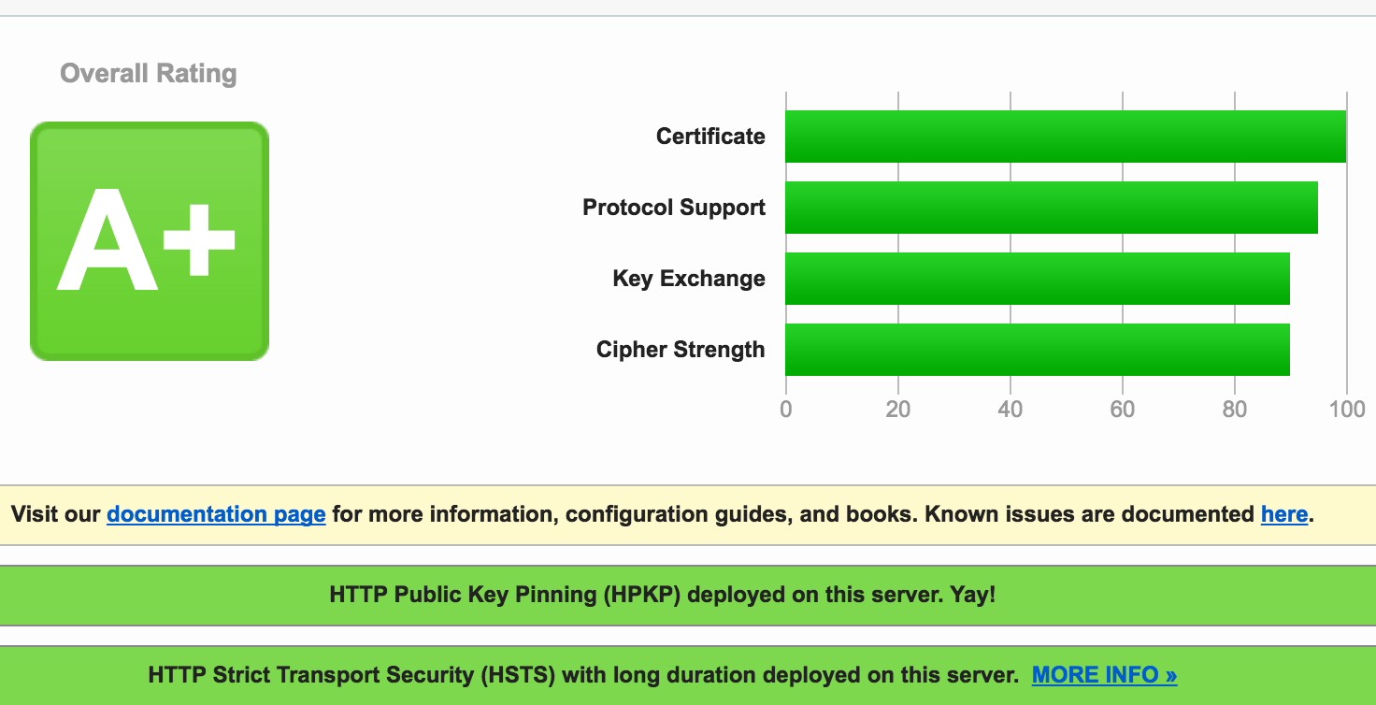Click the Known issues 'here' link

click(1283, 514)
